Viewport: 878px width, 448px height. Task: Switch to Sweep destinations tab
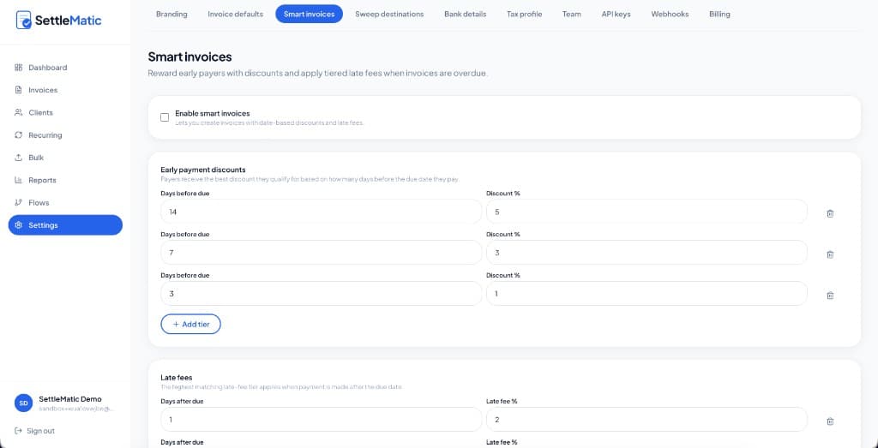pyautogui.click(x=389, y=14)
